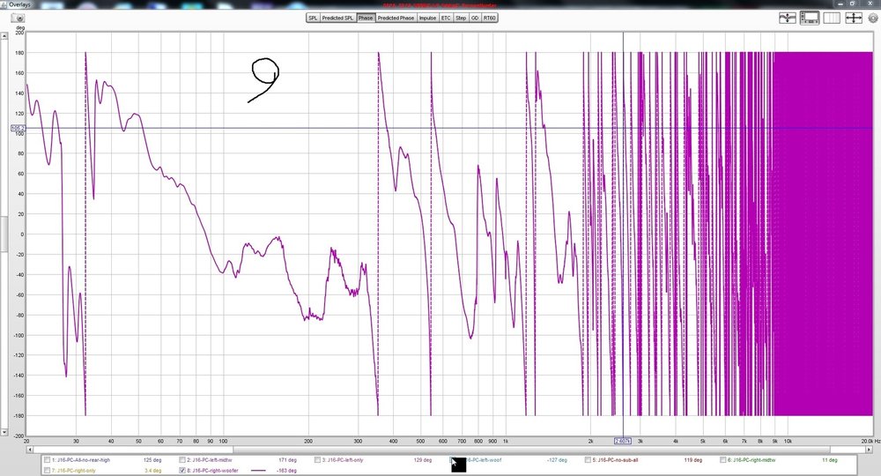Uncheck trace 8 J16-PC-right-woofer checkbox
Screen dimensions: 881x476
[x=182, y=471]
